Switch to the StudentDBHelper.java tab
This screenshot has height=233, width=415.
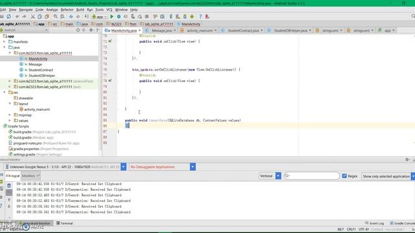click(x=290, y=30)
